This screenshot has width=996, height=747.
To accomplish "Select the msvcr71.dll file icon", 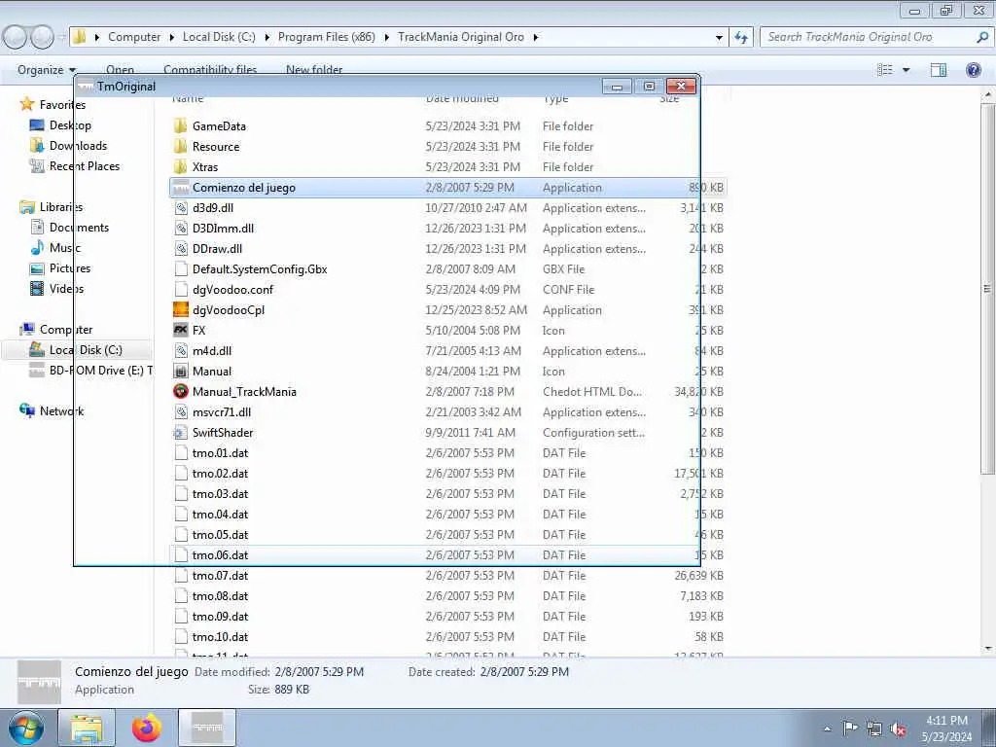I will (x=181, y=411).
